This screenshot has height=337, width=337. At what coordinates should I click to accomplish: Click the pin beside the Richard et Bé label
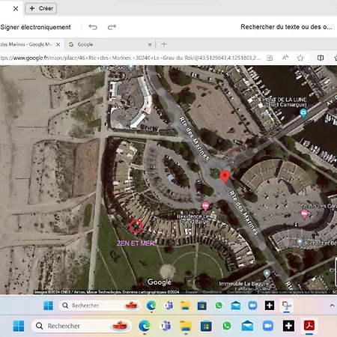point(300,242)
